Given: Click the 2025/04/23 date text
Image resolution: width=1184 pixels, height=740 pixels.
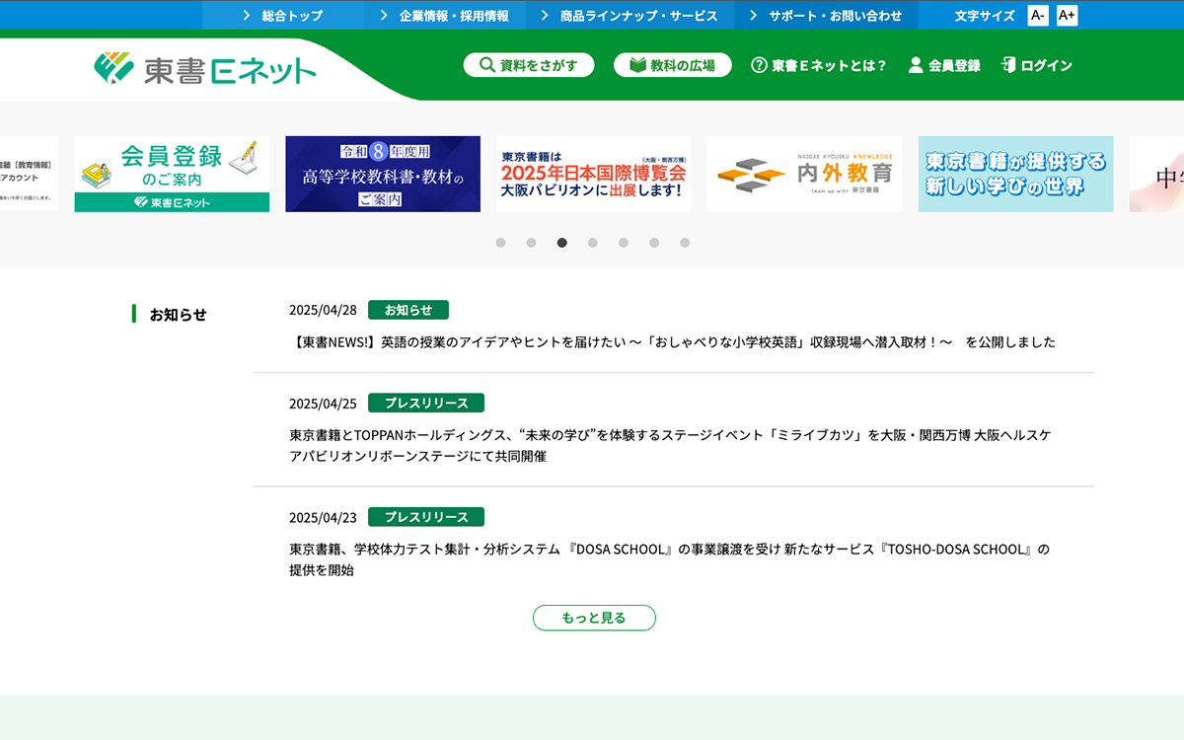Looking at the screenshot, I should pos(323,518).
